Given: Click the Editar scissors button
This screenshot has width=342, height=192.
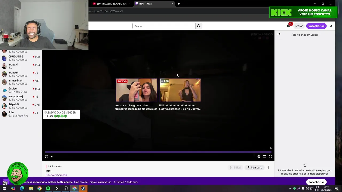Looking at the screenshot, I should coord(235,167).
